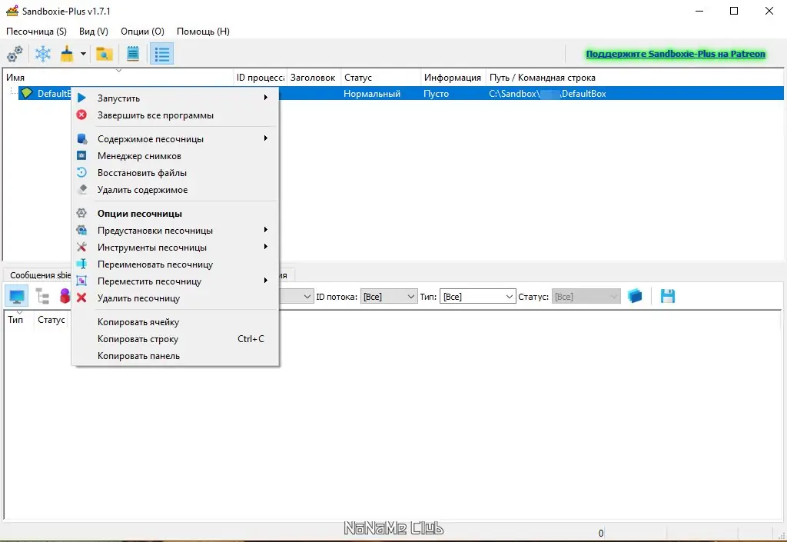787x542 pixels.
Task: Open the Вид (V) menu
Action: 94,31
